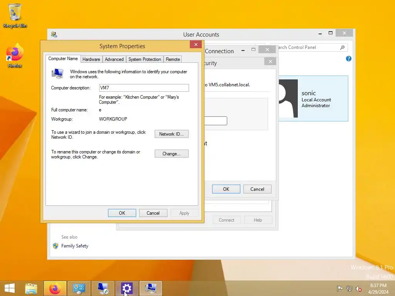Switch to the Hardware tab
395x296 pixels.
[x=91, y=59]
